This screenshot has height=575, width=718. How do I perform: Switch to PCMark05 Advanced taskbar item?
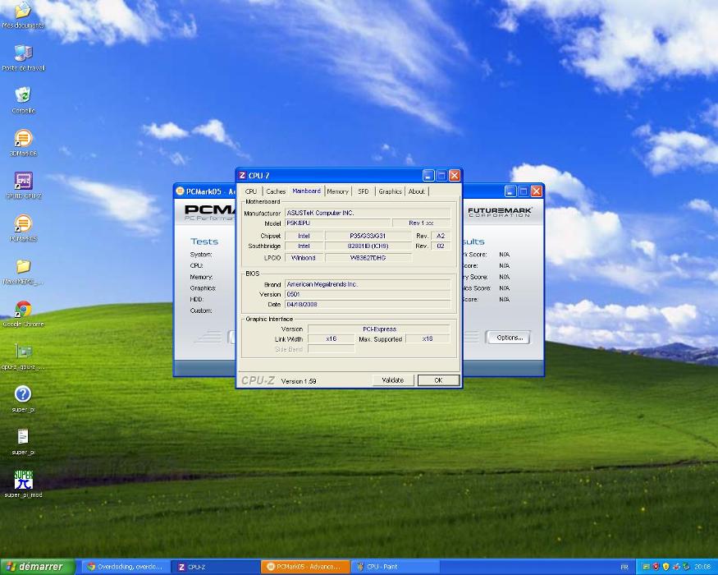pos(306,567)
